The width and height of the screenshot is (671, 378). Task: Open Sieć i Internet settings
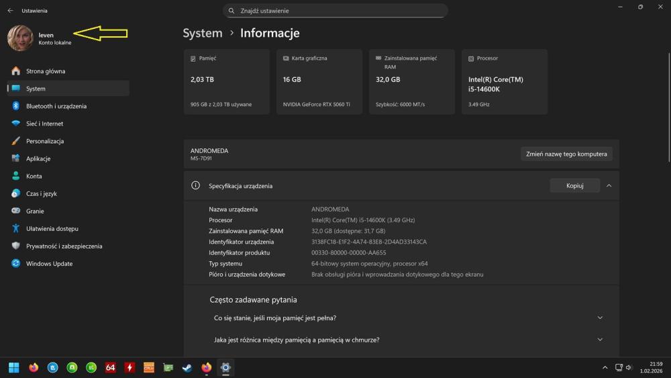click(44, 124)
